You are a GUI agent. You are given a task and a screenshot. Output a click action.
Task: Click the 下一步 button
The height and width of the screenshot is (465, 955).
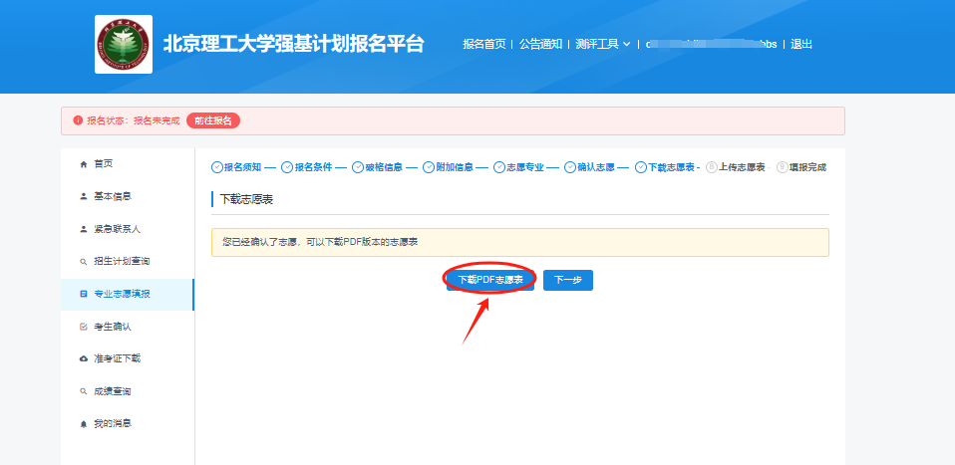567,280
